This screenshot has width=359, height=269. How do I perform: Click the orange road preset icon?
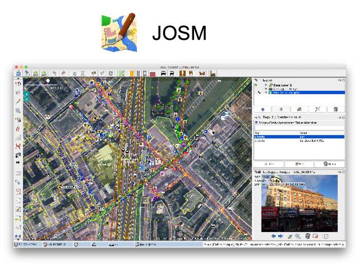(132, 73)
